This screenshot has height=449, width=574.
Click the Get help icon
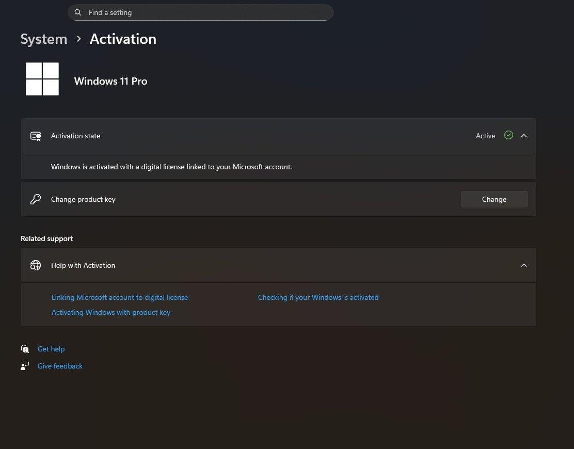pyautogui.click(x=25, y=349)
